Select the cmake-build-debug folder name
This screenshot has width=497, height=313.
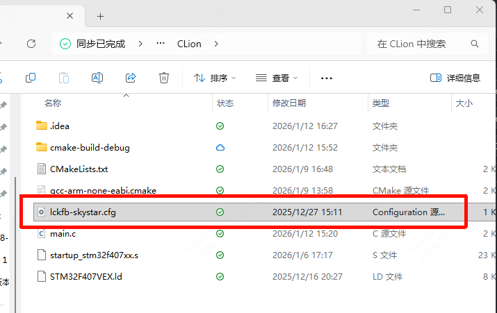point(90,148)
